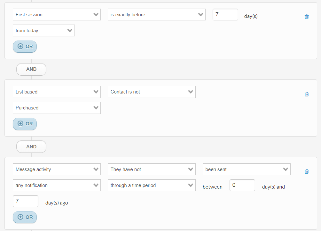Expand the 'Contact is not' dropdown
This screenshot has width=321, height=231.
click(152, 92)
